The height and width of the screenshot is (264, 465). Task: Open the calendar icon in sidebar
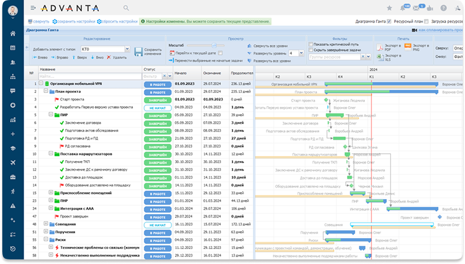point(13,48)
